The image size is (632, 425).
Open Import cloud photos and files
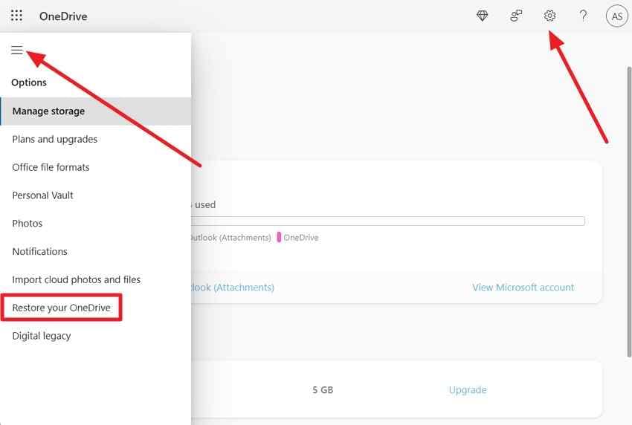coord(76,279)
